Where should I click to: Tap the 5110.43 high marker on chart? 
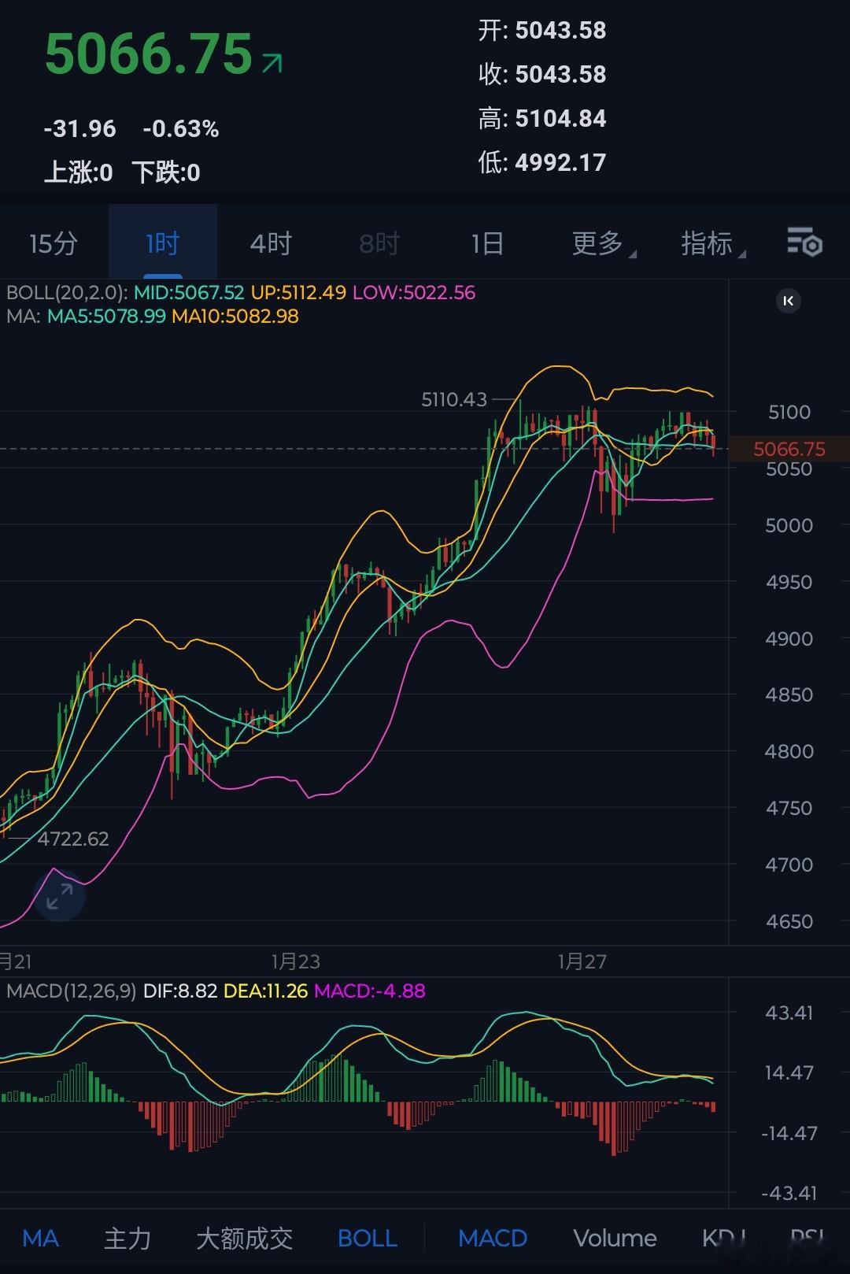click(454, 399)
